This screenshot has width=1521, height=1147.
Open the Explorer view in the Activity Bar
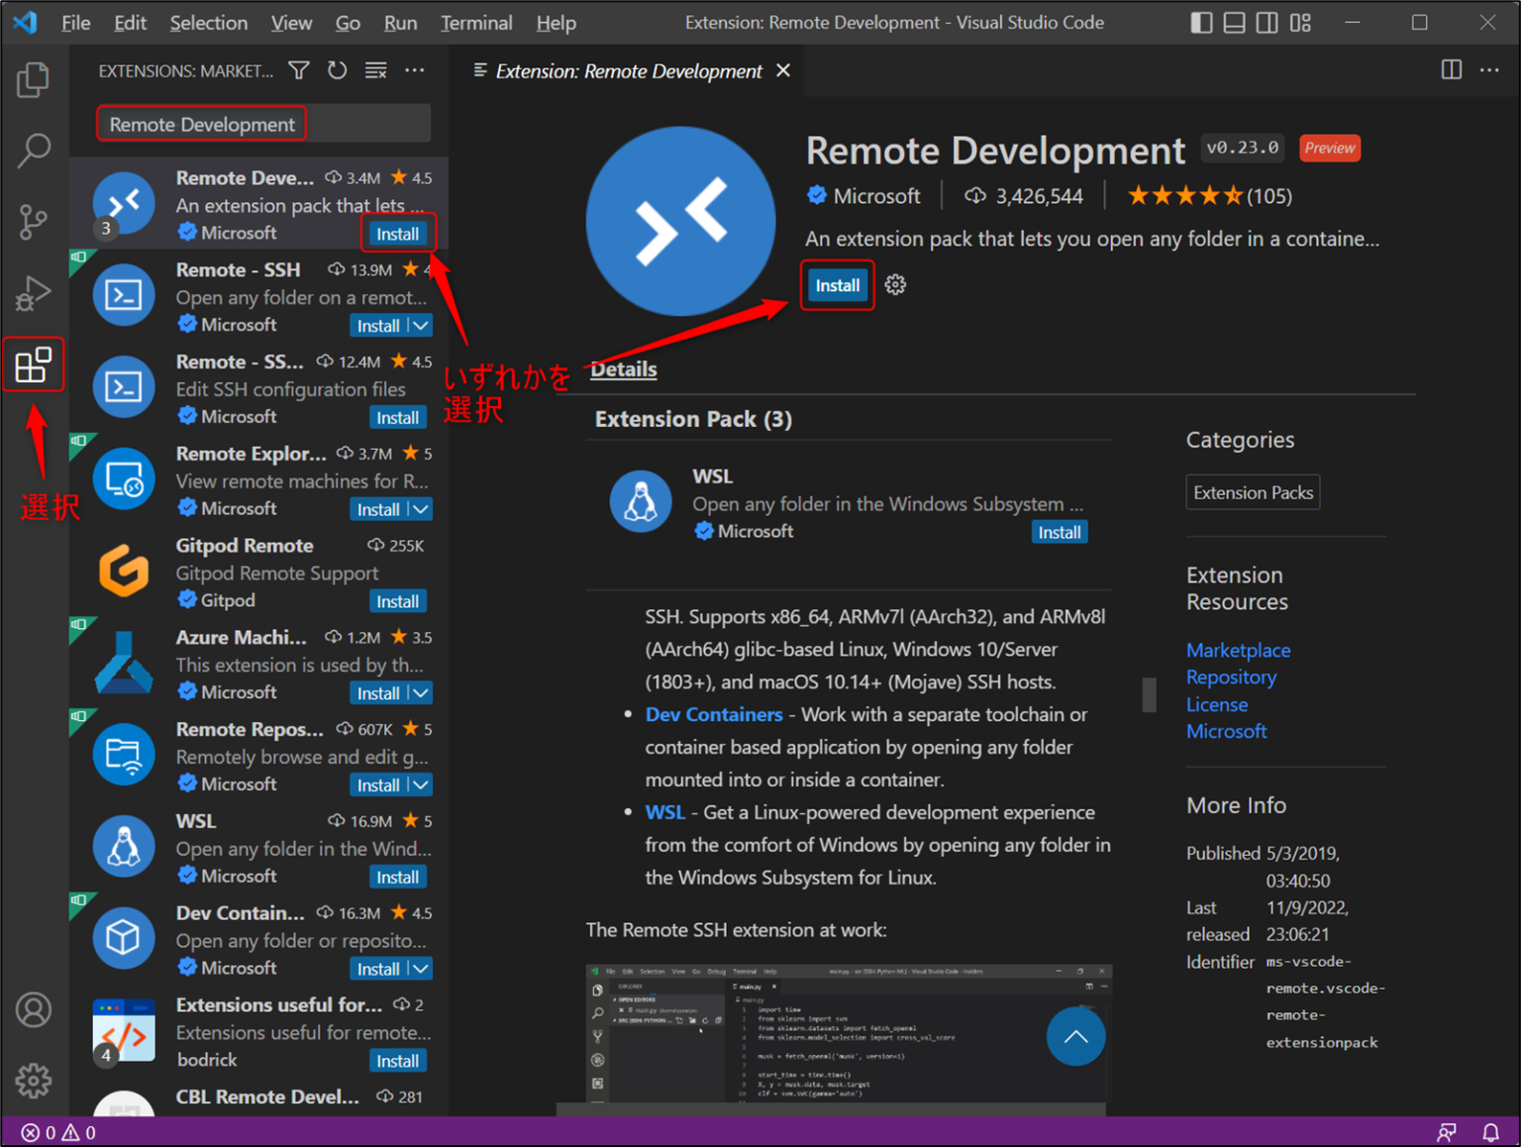point(34,80)
